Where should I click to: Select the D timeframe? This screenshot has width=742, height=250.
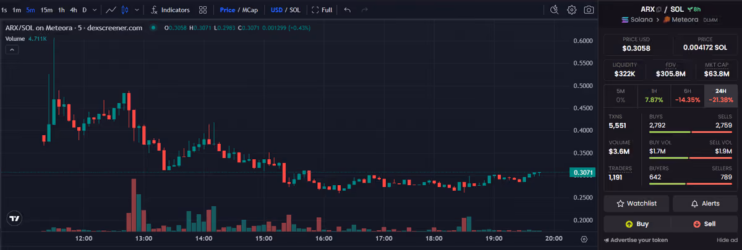(85, 10)
